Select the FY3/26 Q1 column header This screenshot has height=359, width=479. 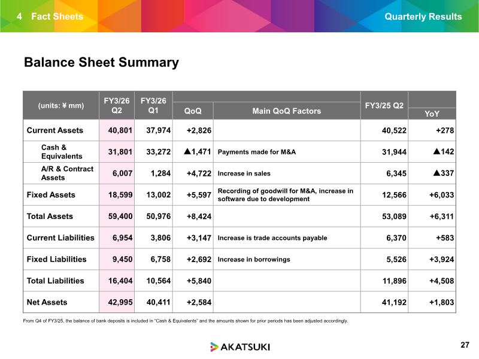(153, 105)
